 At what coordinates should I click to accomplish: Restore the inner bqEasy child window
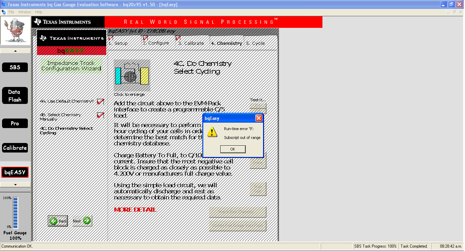click(453, 12)
